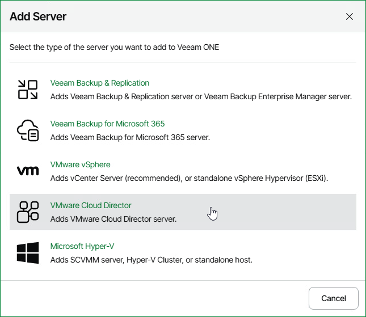Click the Cancel button

(333, 298)
